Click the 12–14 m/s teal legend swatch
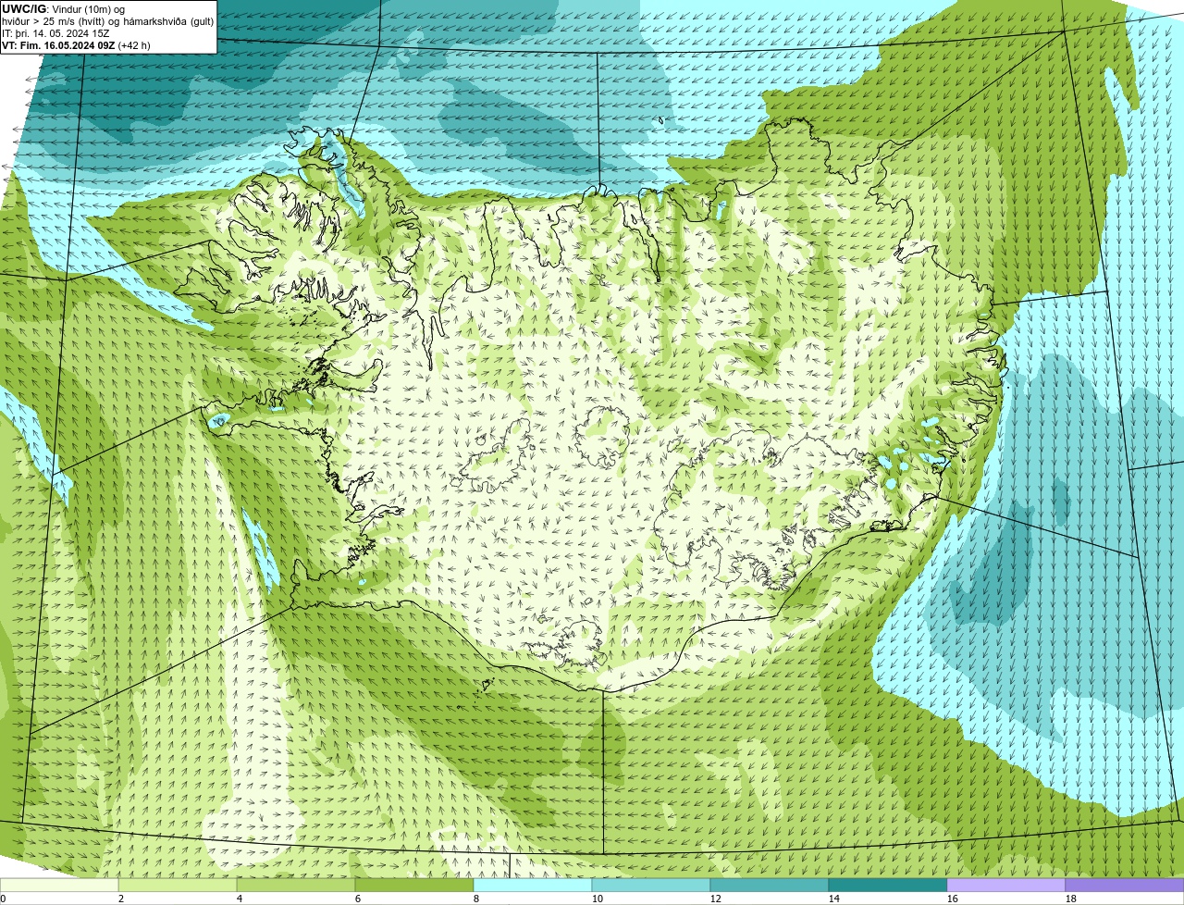 click(x=770, y=885)
